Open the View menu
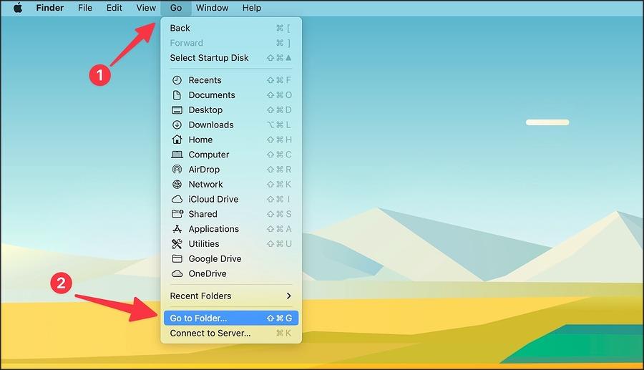644x370 pixels. click(x=146, y=8)
